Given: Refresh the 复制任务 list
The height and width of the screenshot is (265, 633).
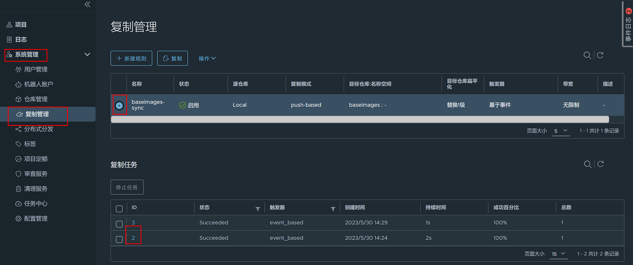Looking at the screenshot, I should click(600, 164).
